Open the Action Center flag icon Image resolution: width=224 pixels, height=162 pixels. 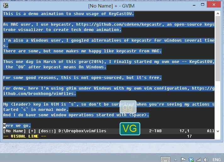click(183, 160)
